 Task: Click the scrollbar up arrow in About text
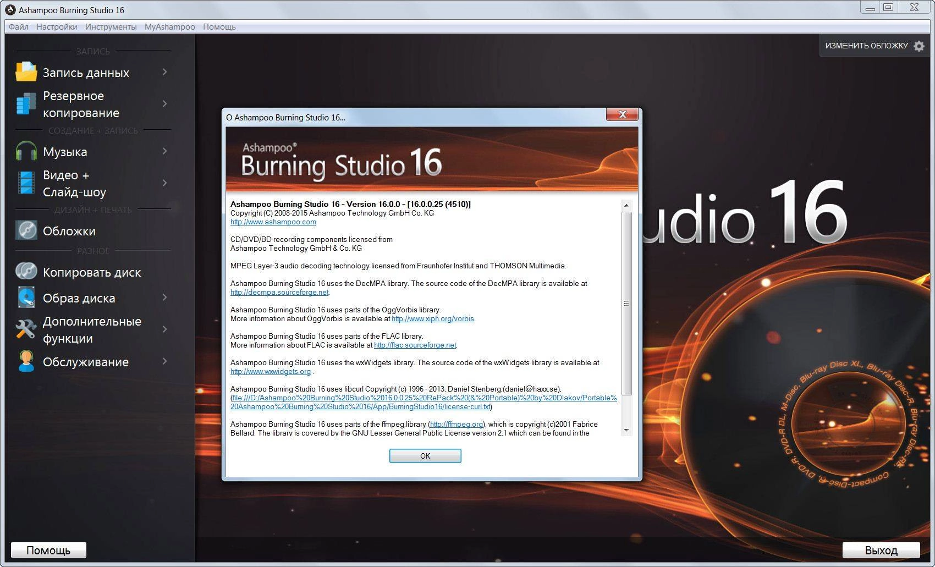626,205
